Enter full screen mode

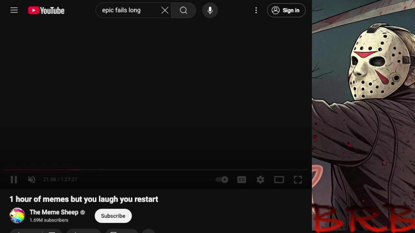tap(298, 180)
